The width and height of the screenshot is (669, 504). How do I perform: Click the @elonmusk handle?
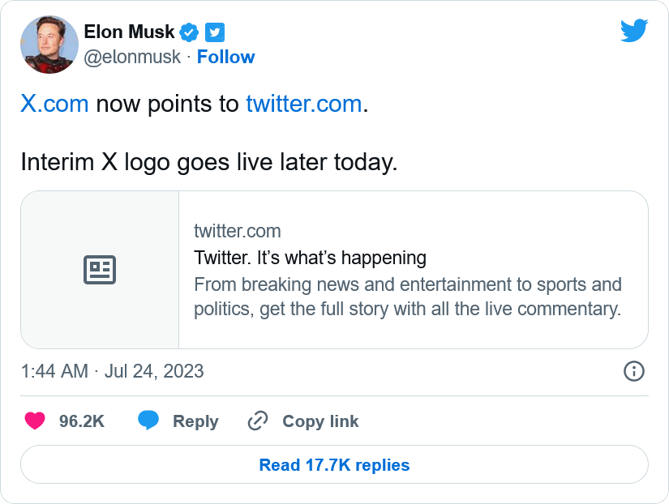pyautogui.click(x=133, y=57)
